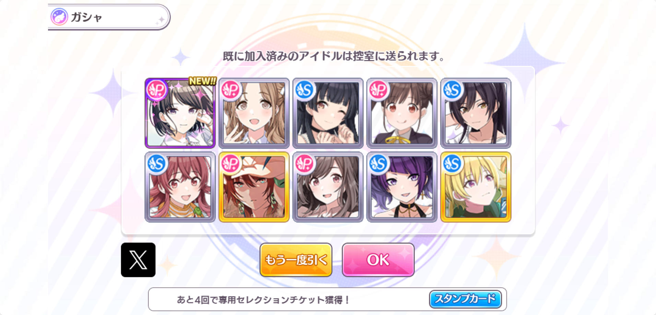Screen dimensions: 656x315
Task: Click the blue S badge on blonde card
Action: [453, 164]
